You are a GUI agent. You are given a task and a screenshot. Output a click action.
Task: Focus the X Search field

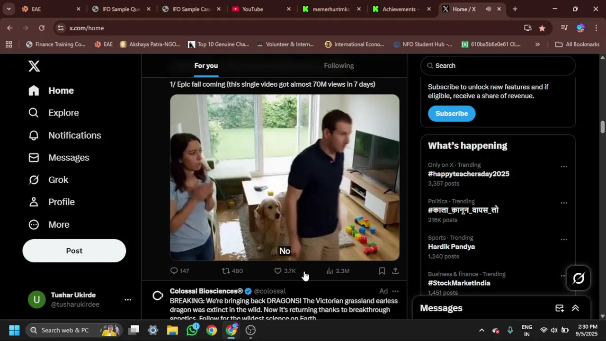point(498,66)
